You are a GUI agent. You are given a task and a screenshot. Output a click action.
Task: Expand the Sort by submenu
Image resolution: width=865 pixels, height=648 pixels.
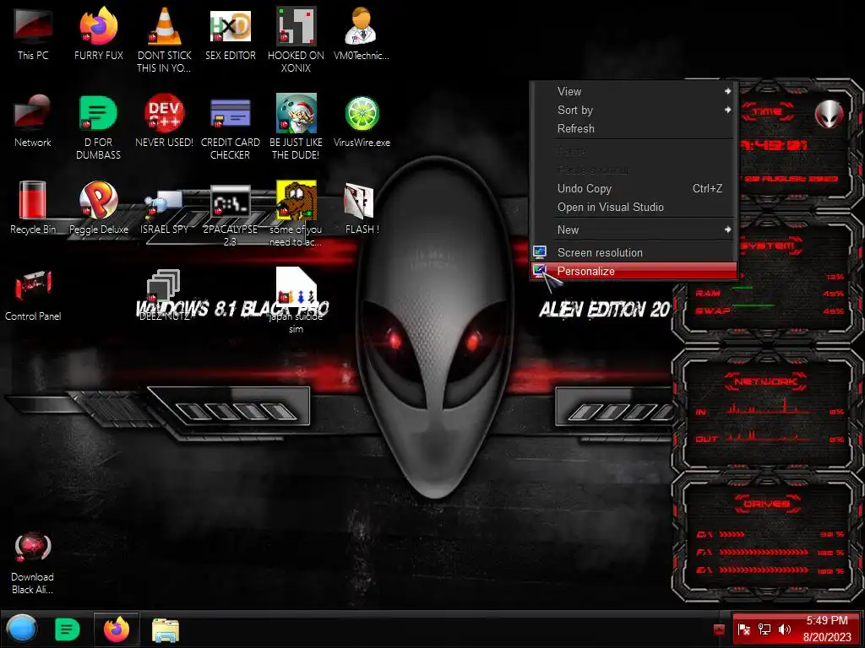pos(634,110)
